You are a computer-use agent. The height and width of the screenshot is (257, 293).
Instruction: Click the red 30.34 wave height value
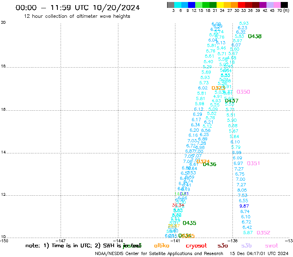(x=178, y=205)
